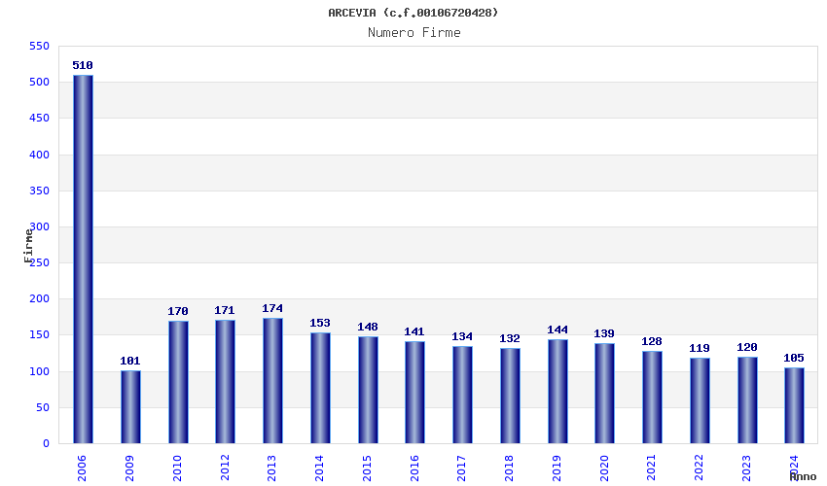Click the x-axis year label 2006

click(83, 469)
